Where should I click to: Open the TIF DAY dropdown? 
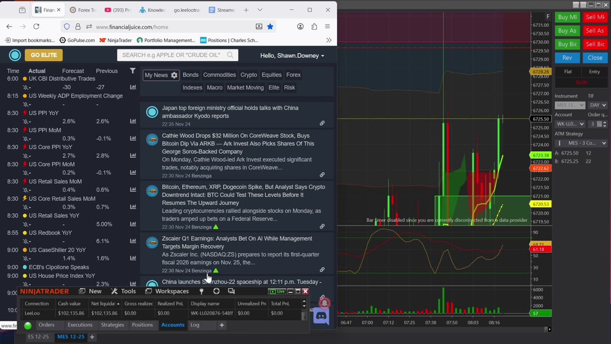click(x=598, y=105)
